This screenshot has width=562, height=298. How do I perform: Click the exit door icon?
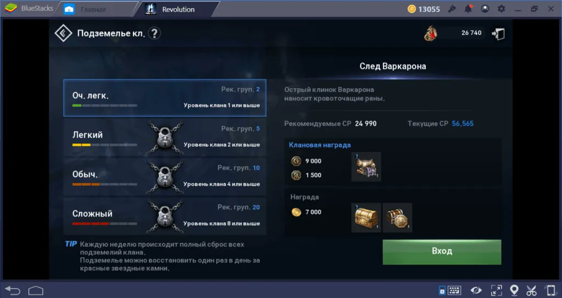tap(498, 34)
